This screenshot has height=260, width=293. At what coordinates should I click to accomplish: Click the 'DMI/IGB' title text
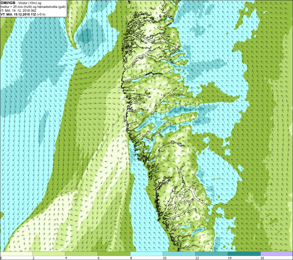coord(8,3)
